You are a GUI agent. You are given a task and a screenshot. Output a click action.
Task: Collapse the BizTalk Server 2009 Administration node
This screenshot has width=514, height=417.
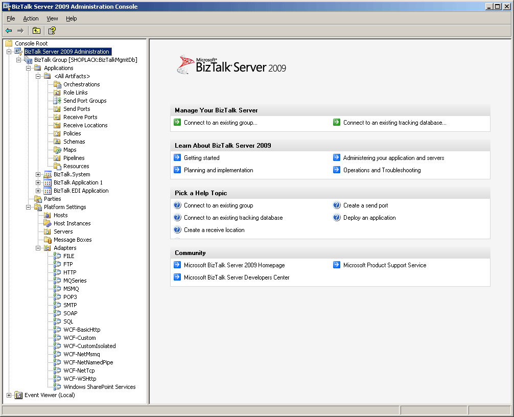[x=9, y=52]
